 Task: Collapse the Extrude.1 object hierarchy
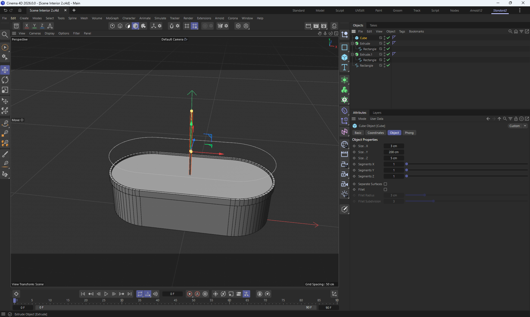pos(353,55)
